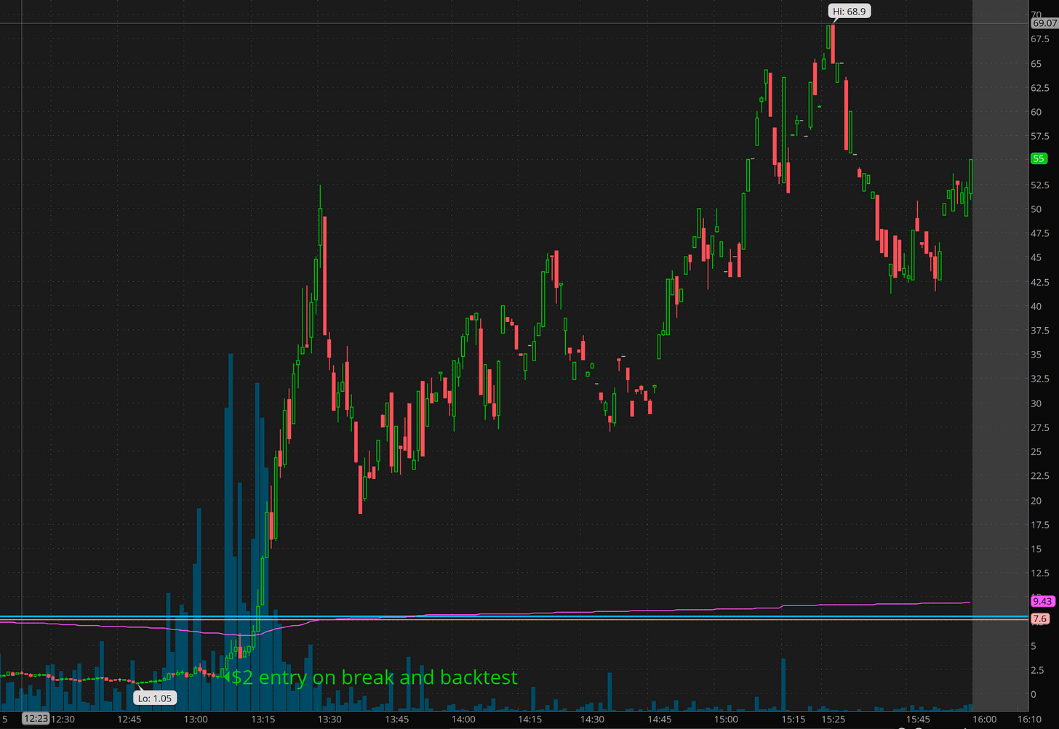The width and height of the screenshot is (1059, 729).
Task: Click the pink 7.6 price level label
Action: (1040, 619)
